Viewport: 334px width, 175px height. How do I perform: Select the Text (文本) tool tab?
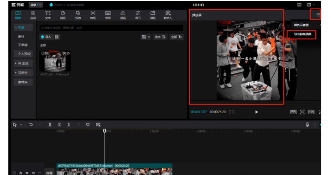[48, 15]
